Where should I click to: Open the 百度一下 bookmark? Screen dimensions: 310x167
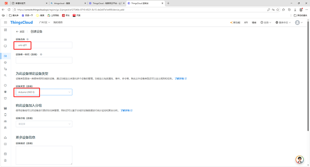point(27,15)
